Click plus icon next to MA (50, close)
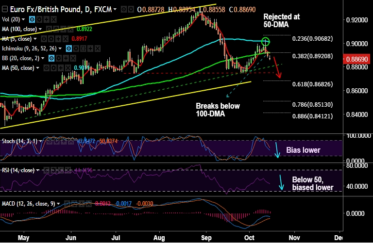Image resolution: width=373 pixels, height=243 pixels. [x=61, y=68]
